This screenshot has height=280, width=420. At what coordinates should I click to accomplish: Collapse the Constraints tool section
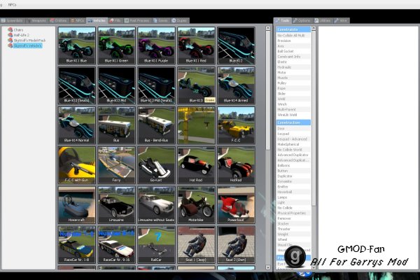pyautogui.click(x=293, y=29)
